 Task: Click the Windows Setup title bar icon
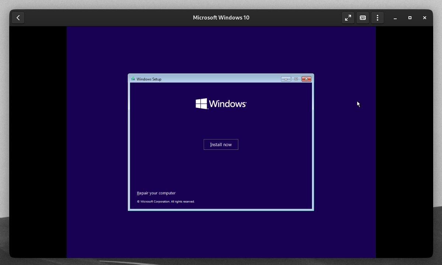tap(133, 79)
